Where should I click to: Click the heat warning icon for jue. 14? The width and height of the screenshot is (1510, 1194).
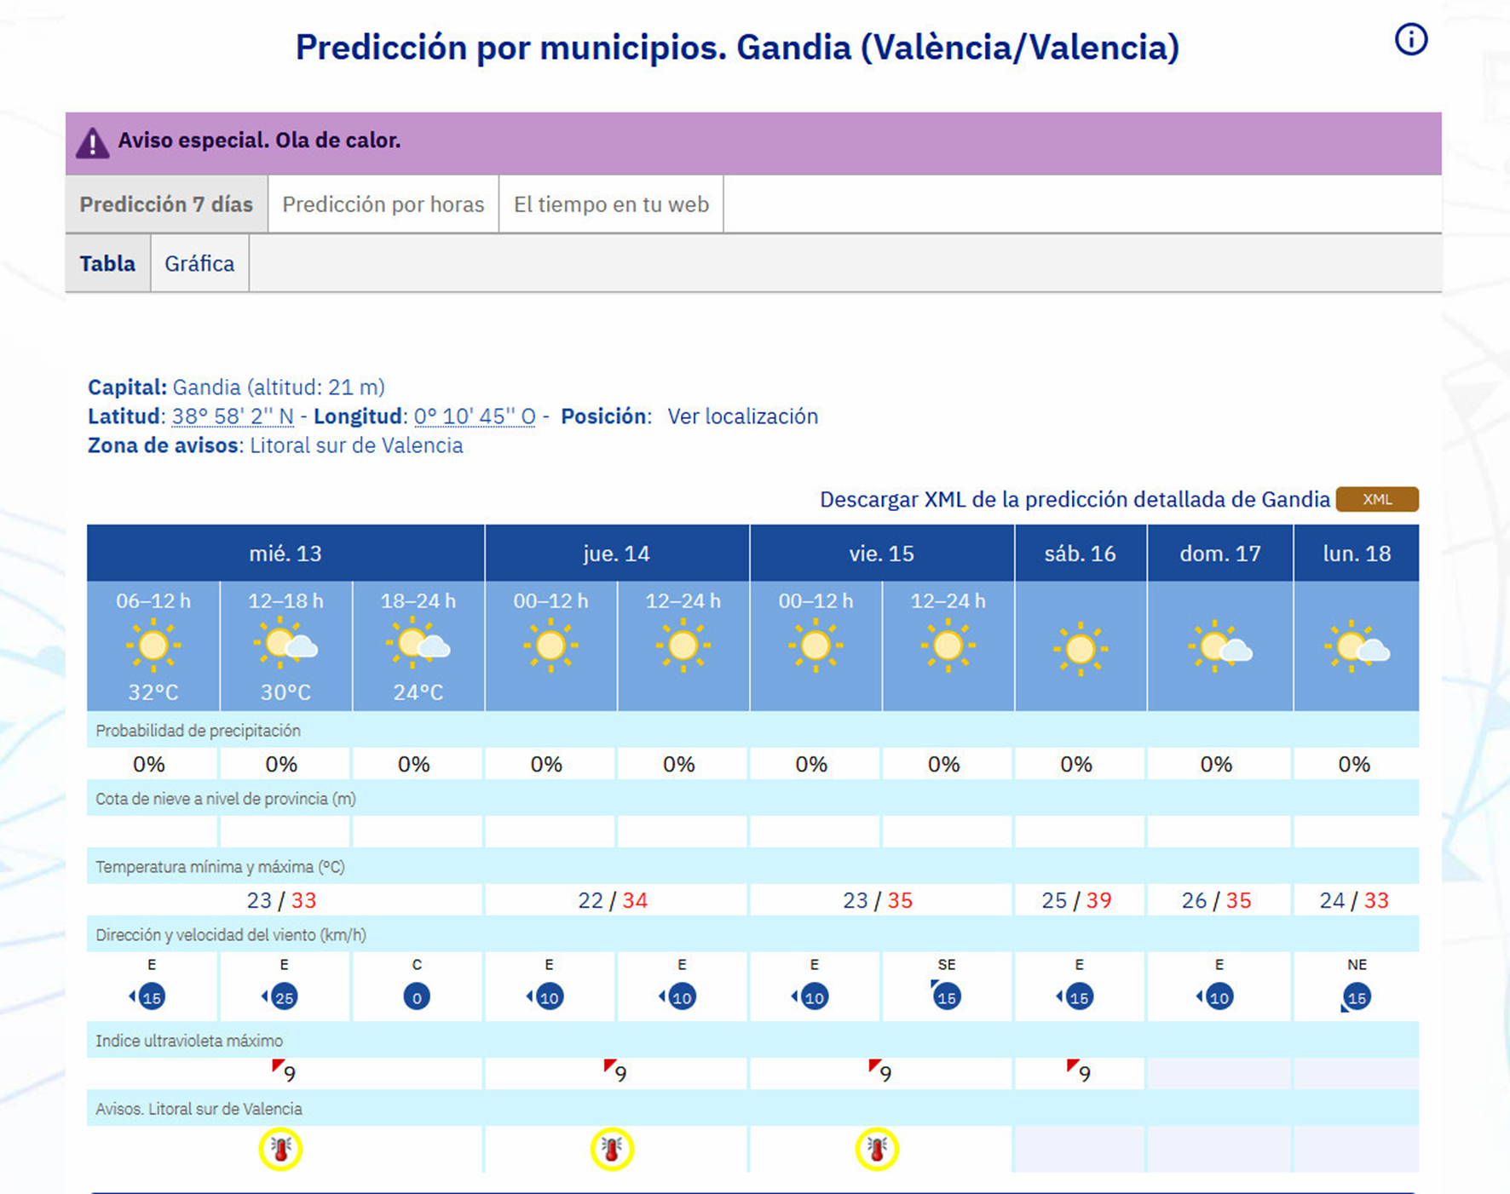point(612,1149)
